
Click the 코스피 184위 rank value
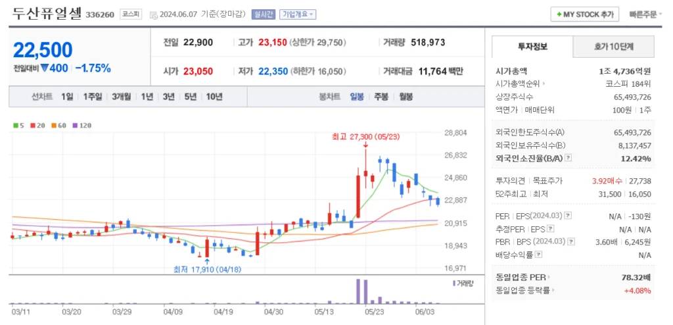pos(628,84)
